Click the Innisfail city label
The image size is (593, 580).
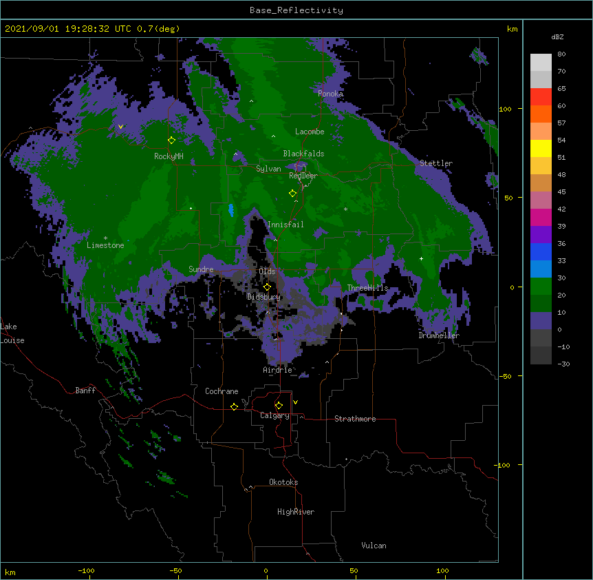tap(285, 225)
